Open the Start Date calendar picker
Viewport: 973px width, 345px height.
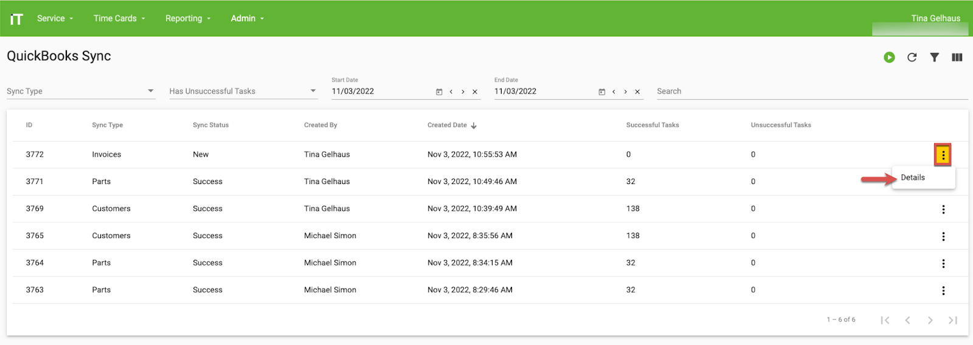pos(439,92)
